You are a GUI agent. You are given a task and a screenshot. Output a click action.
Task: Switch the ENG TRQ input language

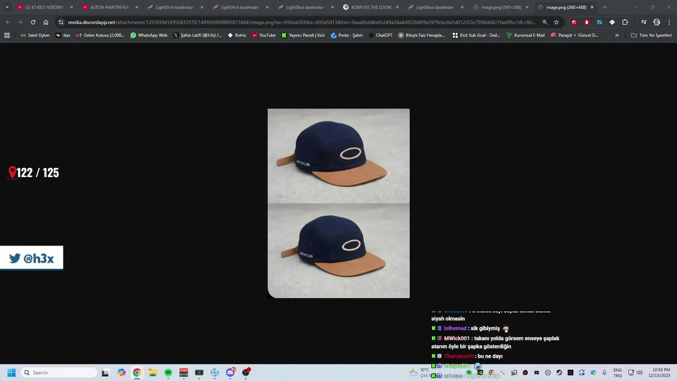click(617, 373)
